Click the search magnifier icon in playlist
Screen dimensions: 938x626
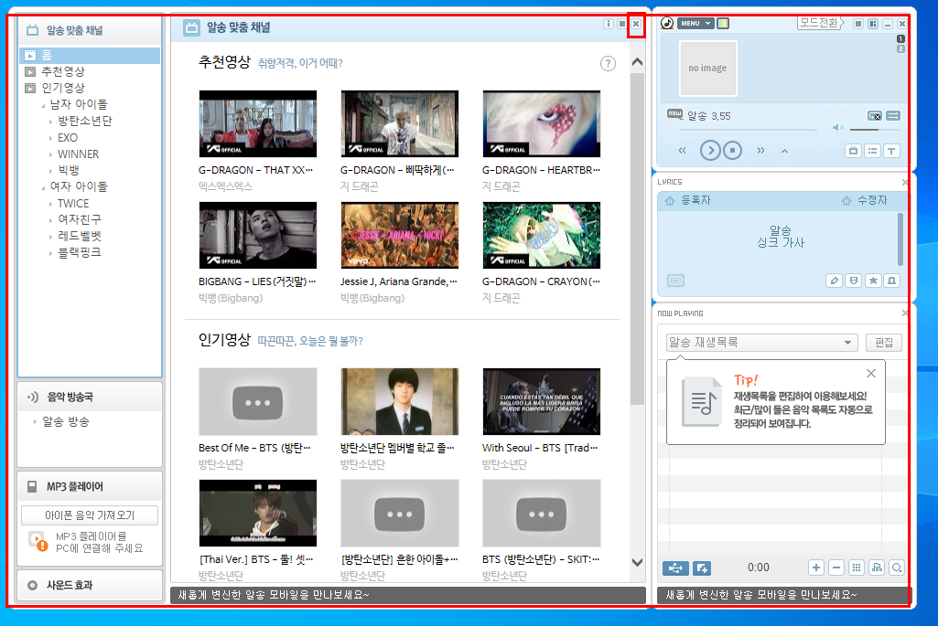pos(897,568)
